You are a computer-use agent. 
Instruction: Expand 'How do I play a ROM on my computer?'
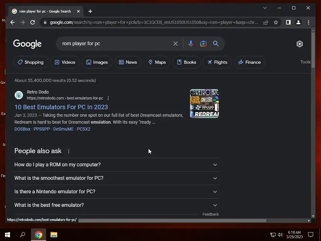pyautogui.click(x=116, y=164)
